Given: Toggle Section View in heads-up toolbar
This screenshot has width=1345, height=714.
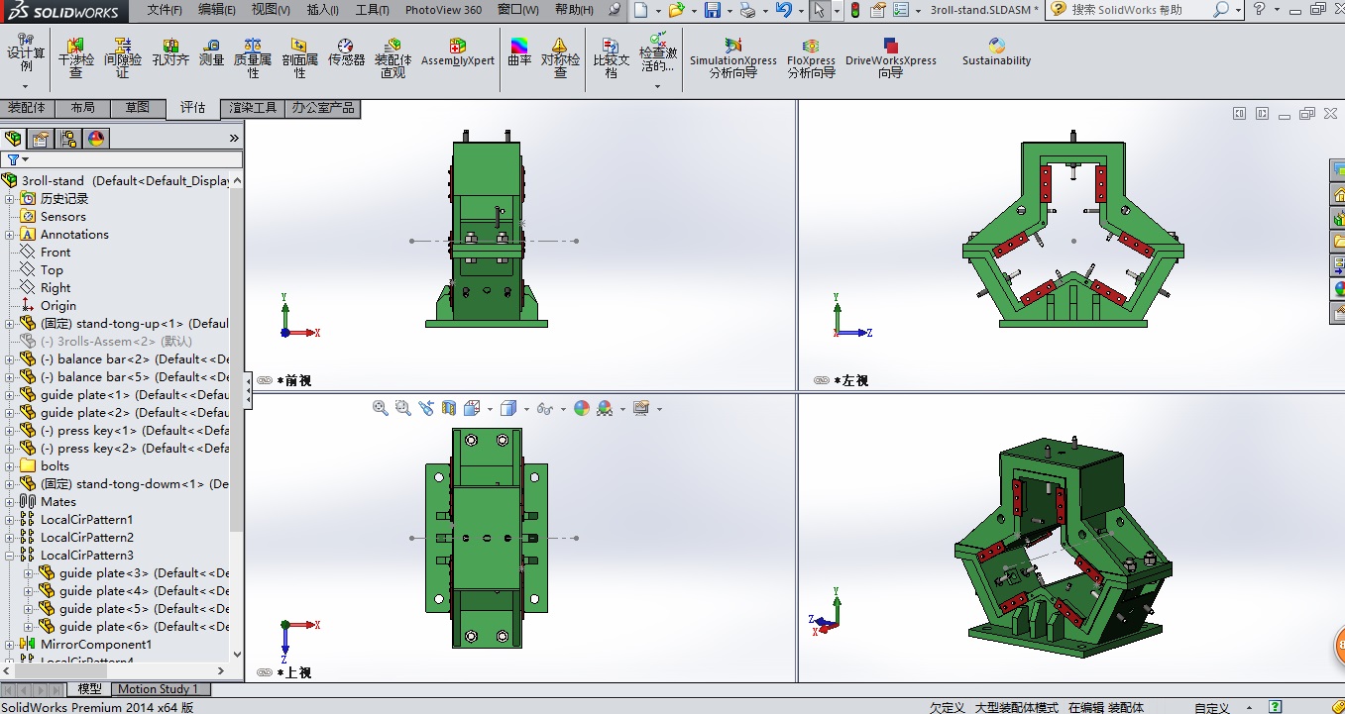Looking at the screenshot, I should tap(449, 408).
